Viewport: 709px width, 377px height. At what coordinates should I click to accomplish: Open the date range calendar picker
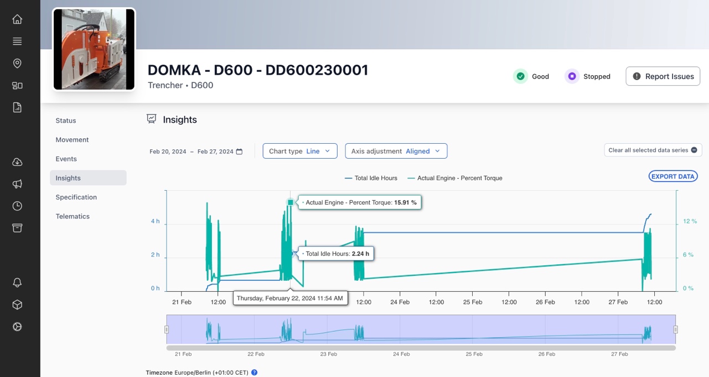coord(239,151)
